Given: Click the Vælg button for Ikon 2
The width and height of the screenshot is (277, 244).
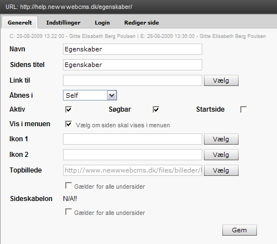Looking at the screenshot, I should tap(221, 155).
